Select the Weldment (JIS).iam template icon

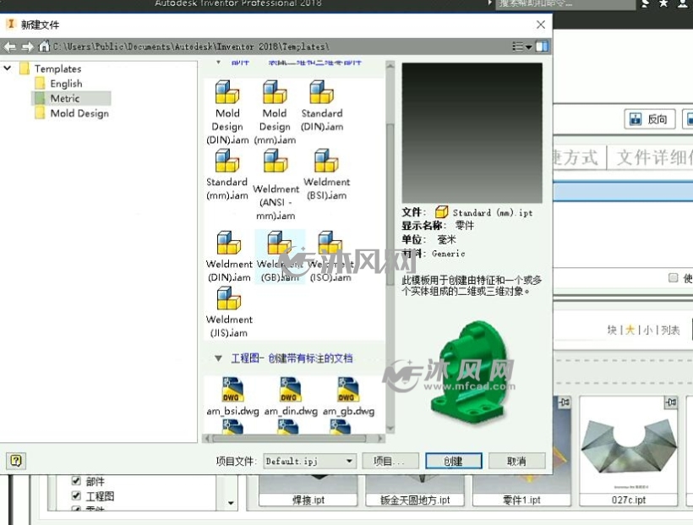[x=228, y=298]
